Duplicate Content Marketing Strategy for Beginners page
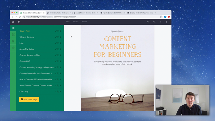Screen dimensions: 215x121 click(x=58, y=68)
